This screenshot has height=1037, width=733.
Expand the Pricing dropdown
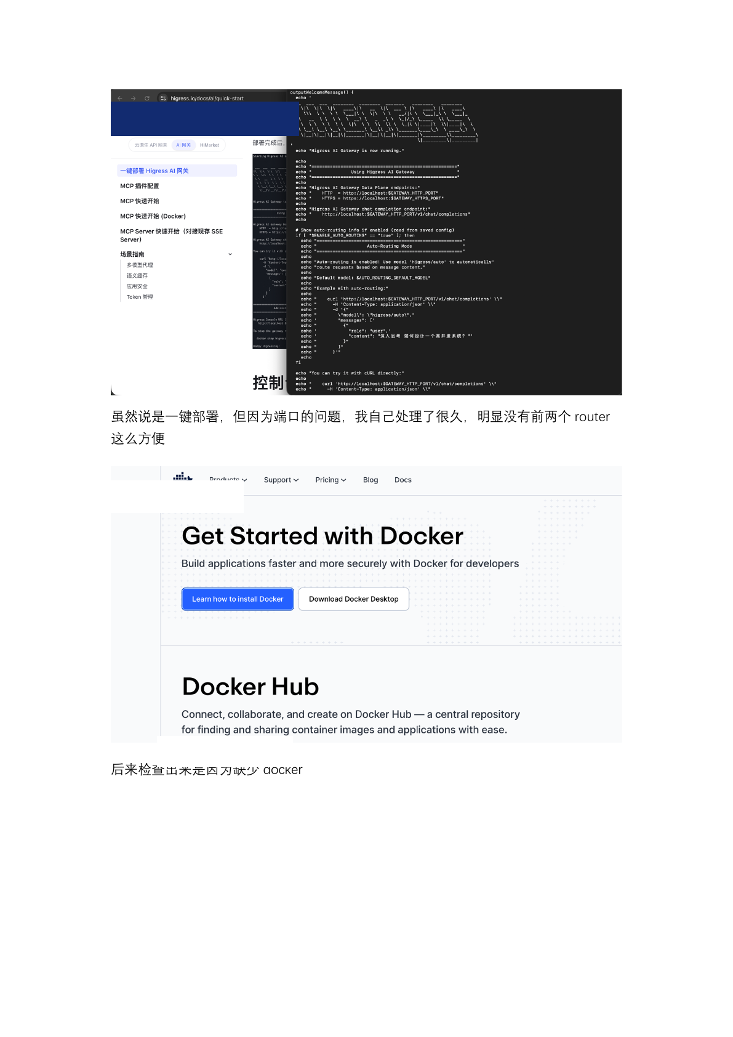tap(330, 480)
